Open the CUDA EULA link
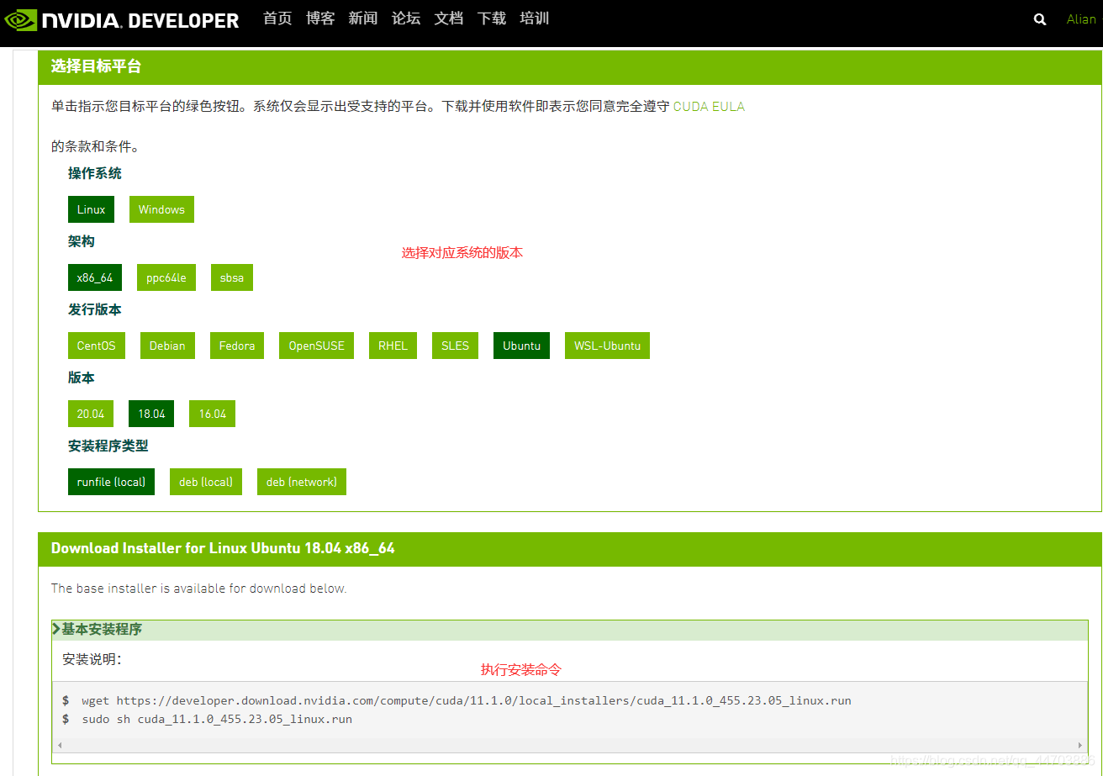The width and height of the screenshot is (1103, 776). 709,107
